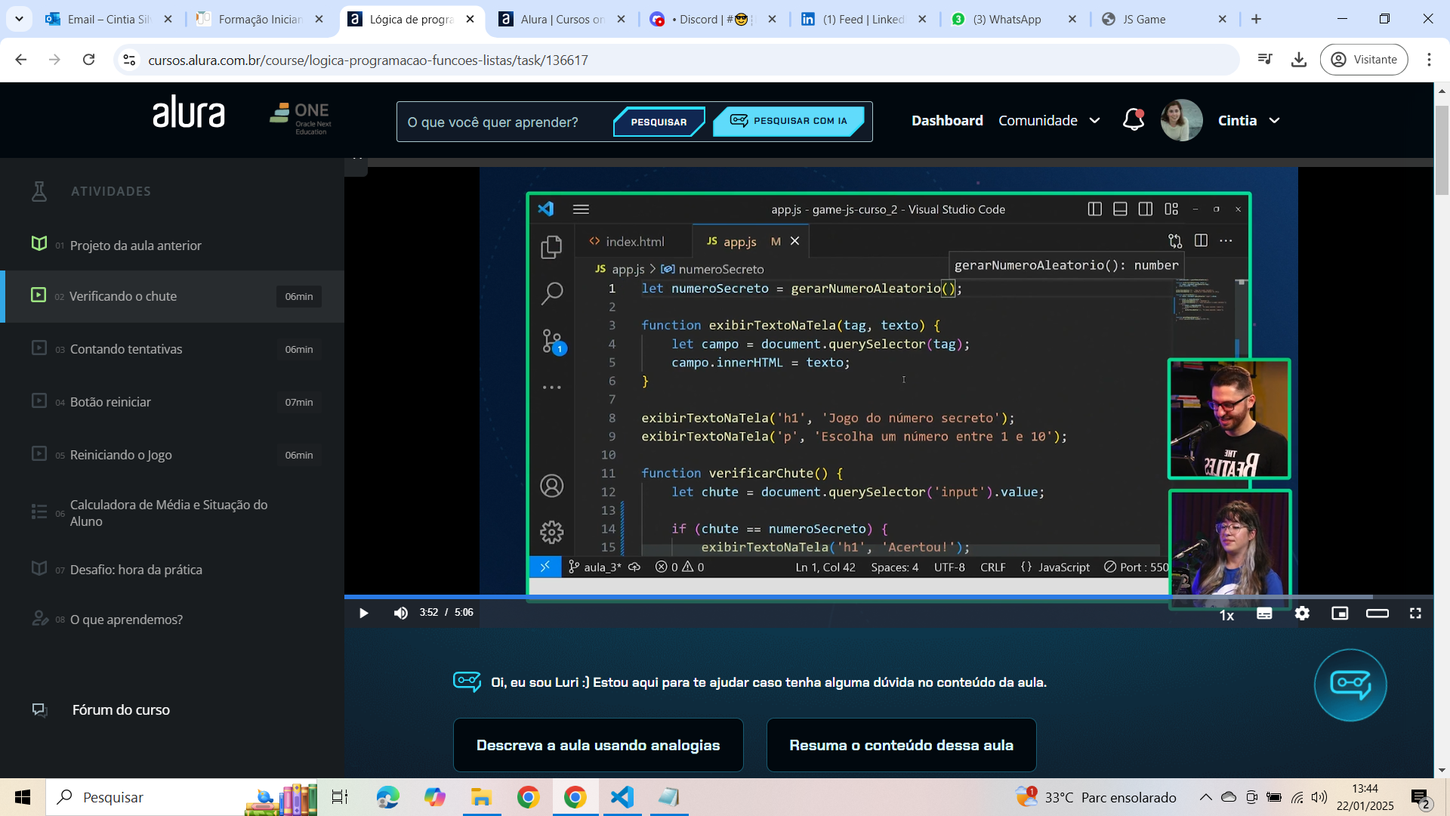Open Visual Studio Code from taskbar
Viewport: 1450px width, 816px height.
pyautogui.click(x=622, y=797)
